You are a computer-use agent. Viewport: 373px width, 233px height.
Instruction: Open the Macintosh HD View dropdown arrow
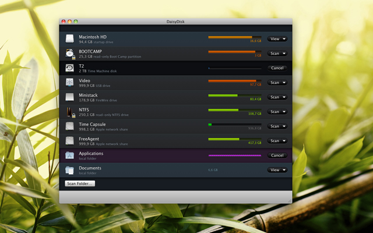[284, 39]
